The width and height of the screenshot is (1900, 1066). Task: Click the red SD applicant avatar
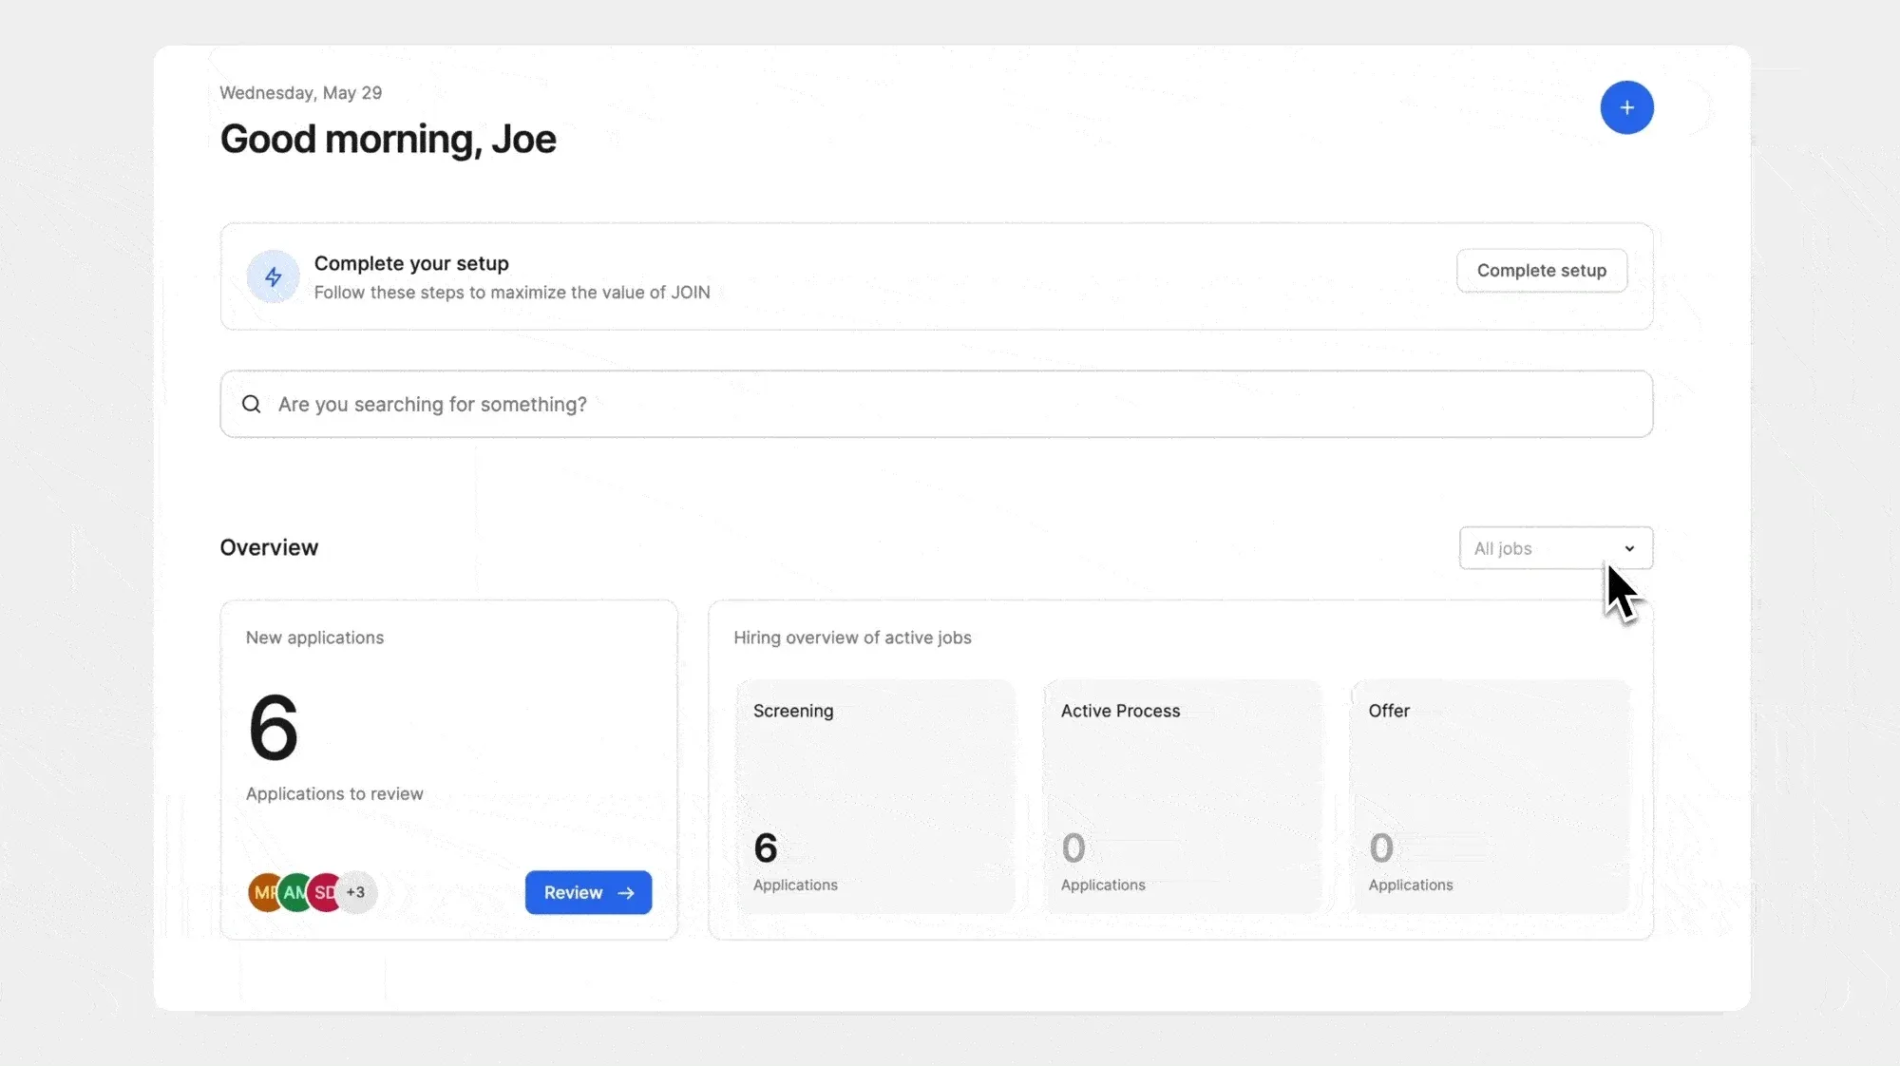point(325,892)
